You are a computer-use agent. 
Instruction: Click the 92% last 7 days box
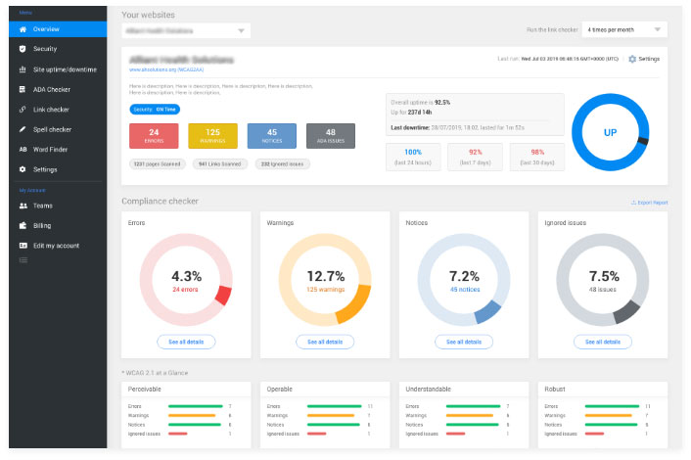(x=475, y=157)
